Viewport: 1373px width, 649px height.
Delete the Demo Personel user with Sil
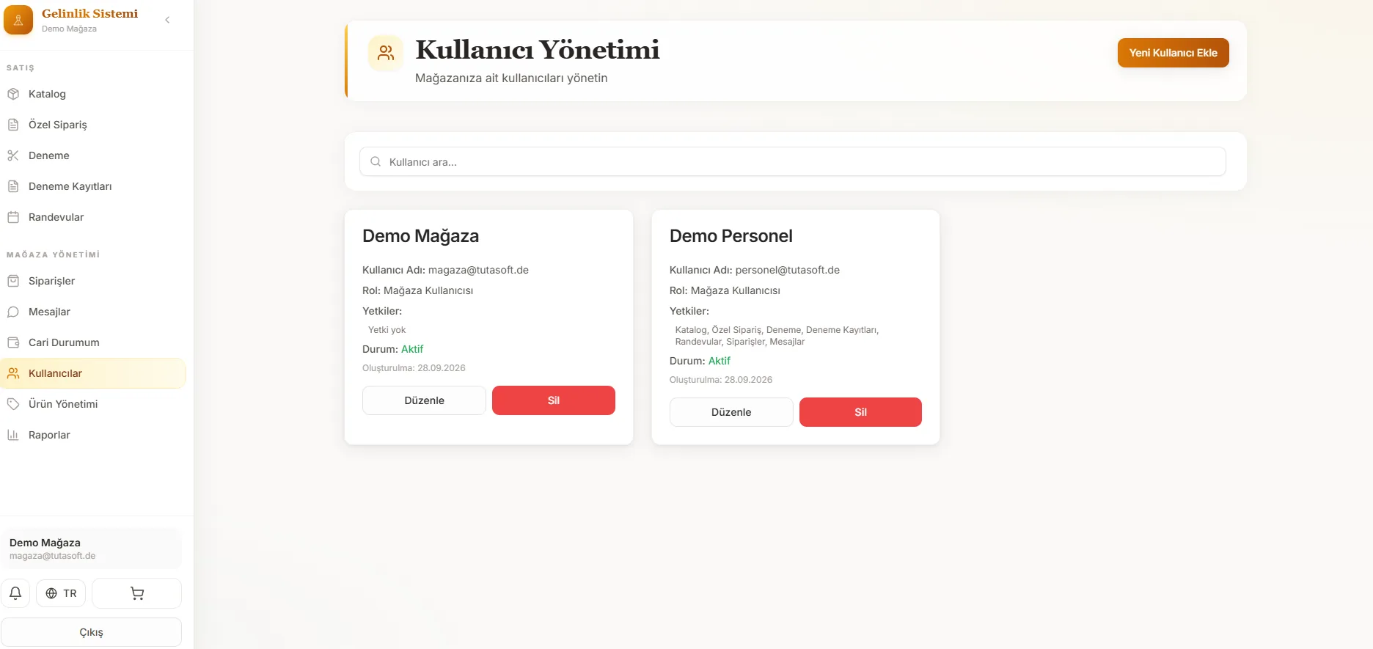pos(860,412)
